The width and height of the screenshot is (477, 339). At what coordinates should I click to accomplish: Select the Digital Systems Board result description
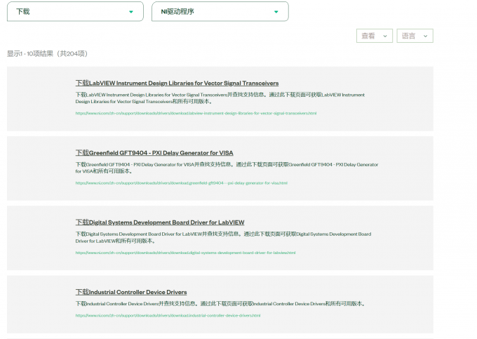click(x=223, y=237)
